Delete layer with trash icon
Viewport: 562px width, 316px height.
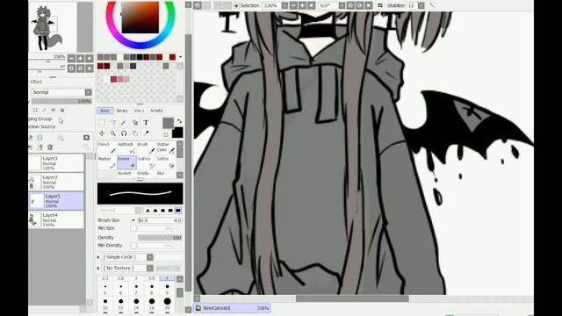(50, 147)
